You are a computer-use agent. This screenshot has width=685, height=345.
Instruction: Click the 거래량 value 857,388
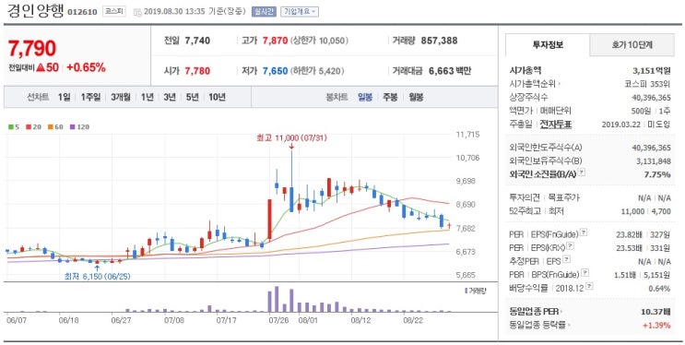(x=439, y=41)
